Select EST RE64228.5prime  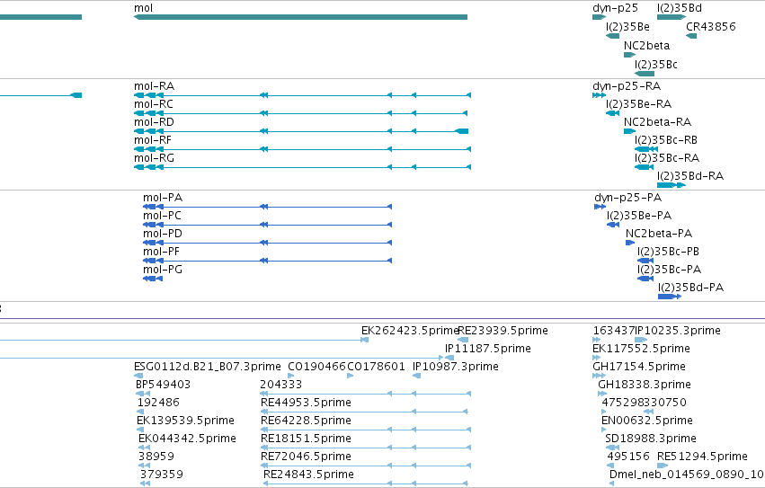tap(366, 430)
